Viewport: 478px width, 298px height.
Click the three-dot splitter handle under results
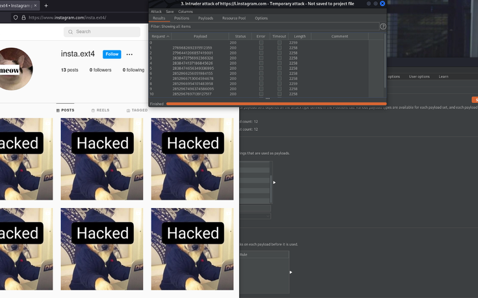[x=268, y=98]
